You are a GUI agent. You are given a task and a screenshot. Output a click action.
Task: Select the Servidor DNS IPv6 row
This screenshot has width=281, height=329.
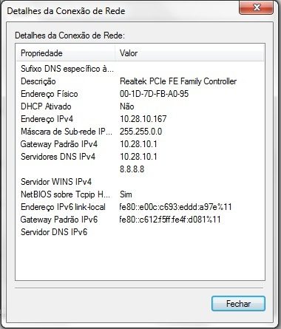(x=140, y=232)
